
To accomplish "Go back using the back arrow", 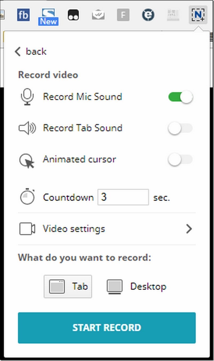I will 30,51.
